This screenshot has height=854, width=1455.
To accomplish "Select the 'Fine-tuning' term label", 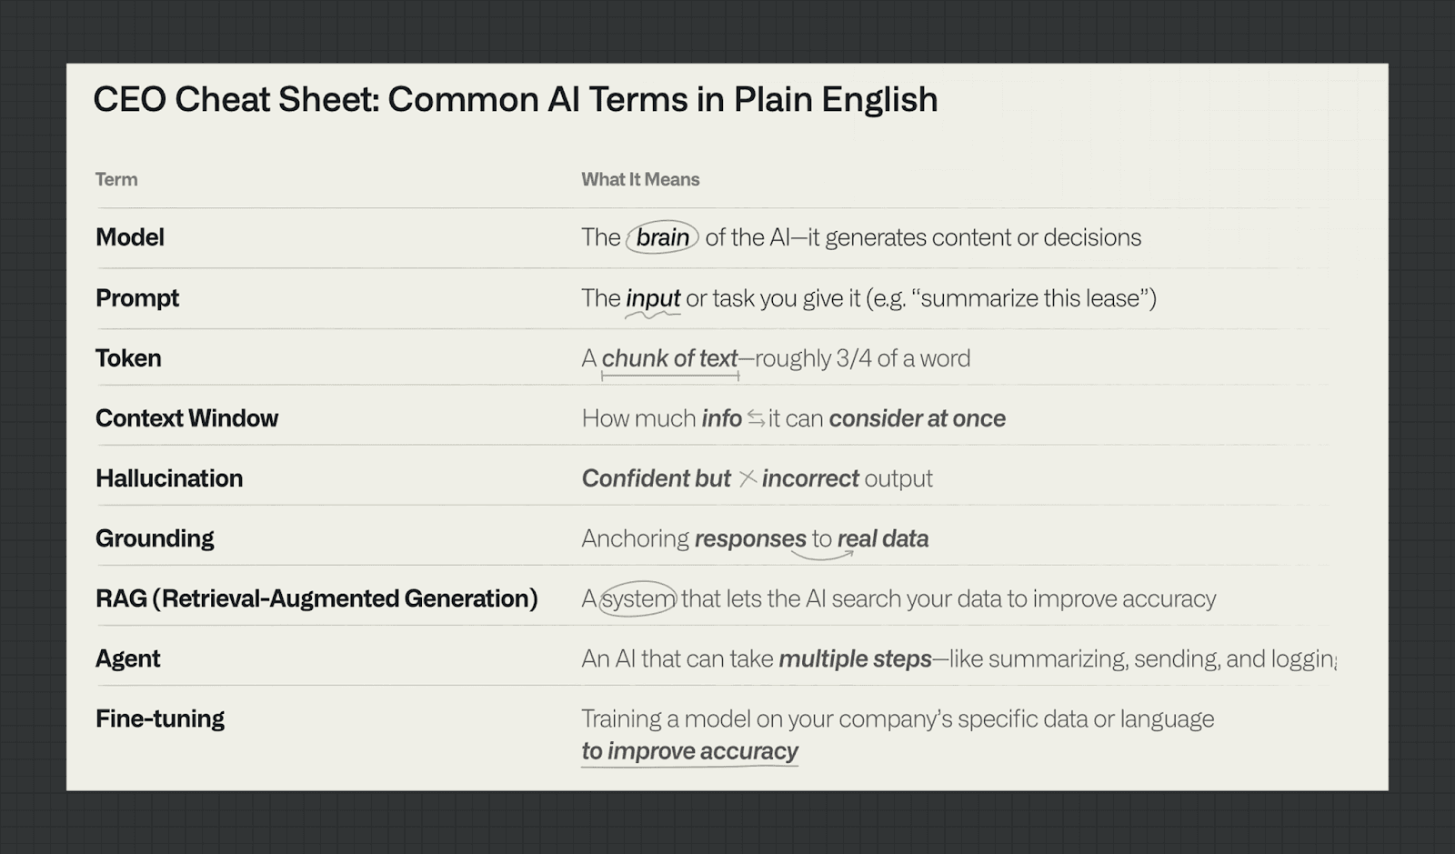I will click(160, 718).
